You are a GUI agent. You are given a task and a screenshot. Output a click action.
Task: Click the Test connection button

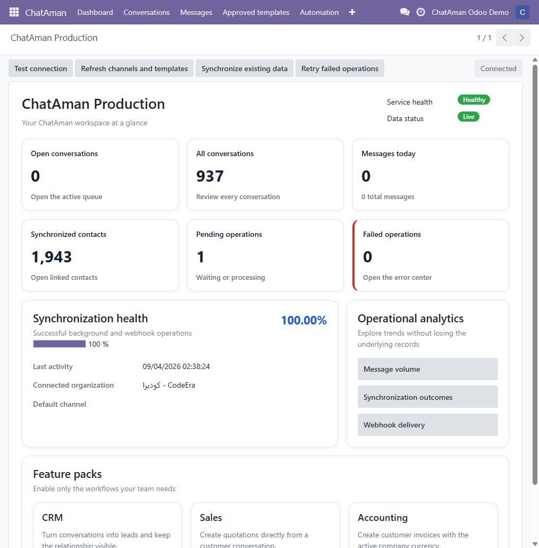point(40,68)
